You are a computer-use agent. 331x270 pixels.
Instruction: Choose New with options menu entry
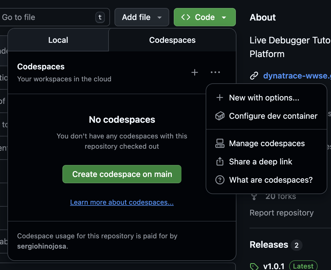[x=264, y=98]
